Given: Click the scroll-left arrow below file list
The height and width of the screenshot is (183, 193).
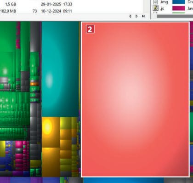Looking at the screenshot, I should coord(130,16).
